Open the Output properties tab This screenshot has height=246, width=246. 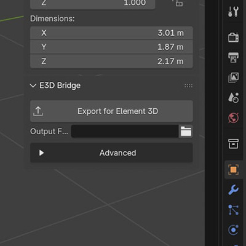pyautogui.click(x=233, y=57)
